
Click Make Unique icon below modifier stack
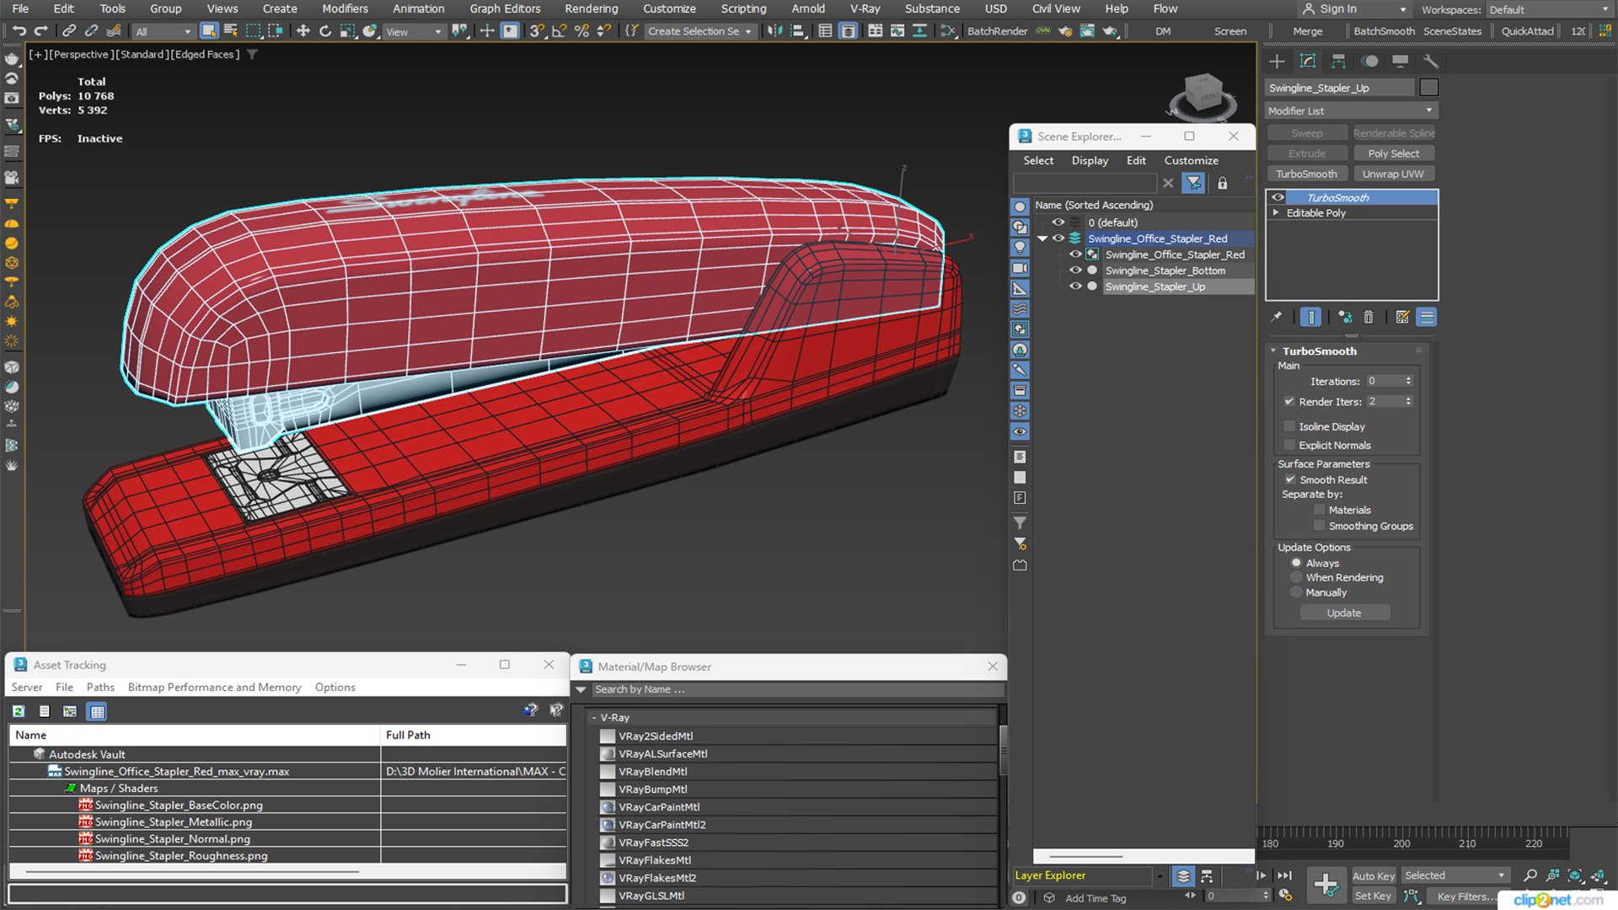click(1345, 317)
